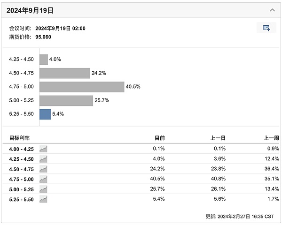Click the 上一周 column header

click(x=272, y=138)
